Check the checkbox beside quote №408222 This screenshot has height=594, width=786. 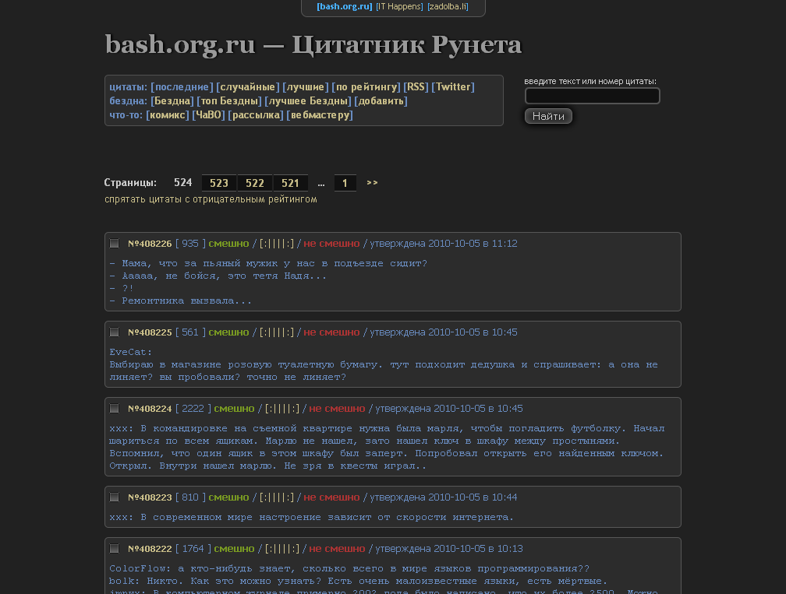point(115,548)
